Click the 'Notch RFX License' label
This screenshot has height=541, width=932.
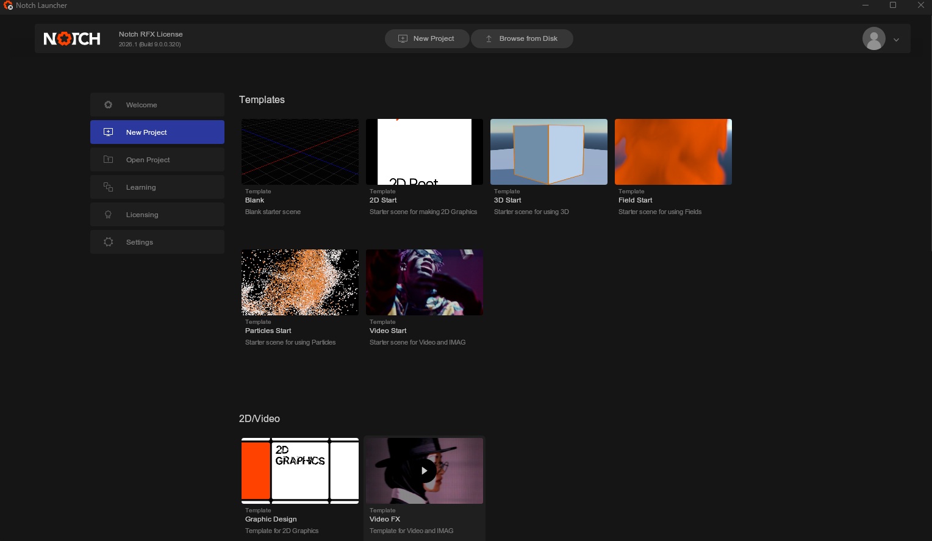(151, 34)
